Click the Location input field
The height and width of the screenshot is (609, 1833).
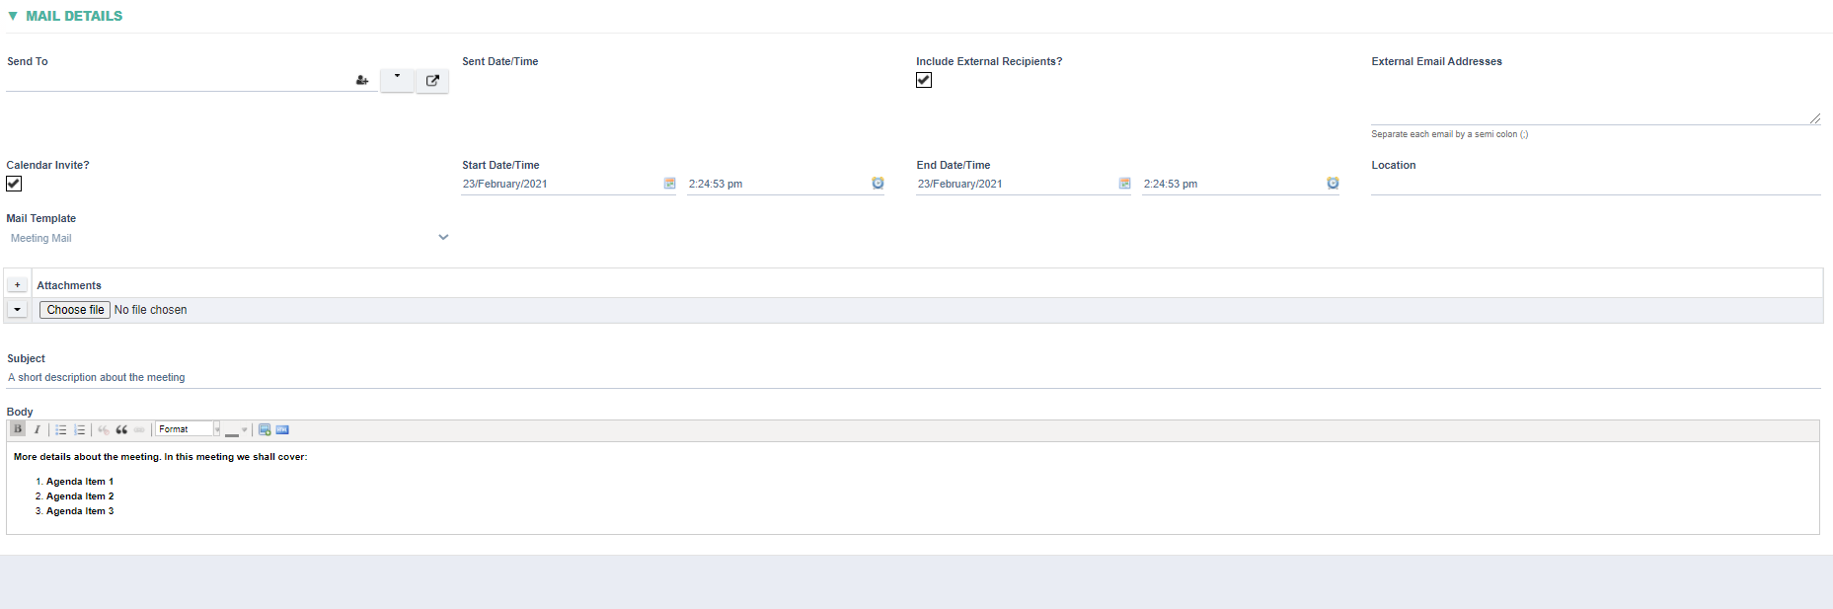[x=1594, y=185]
